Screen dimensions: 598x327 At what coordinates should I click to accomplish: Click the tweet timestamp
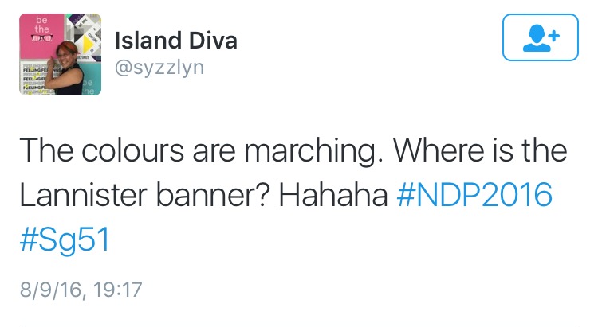81,288
